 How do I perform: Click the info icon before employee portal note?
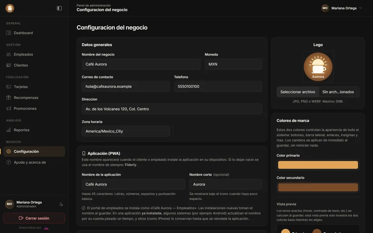point(84,208)
